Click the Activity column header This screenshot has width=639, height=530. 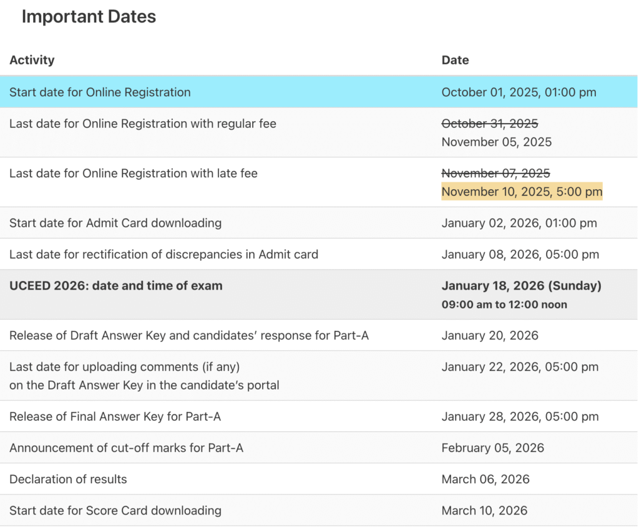click(32, 60)
